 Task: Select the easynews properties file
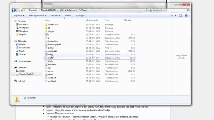[90, 64]
